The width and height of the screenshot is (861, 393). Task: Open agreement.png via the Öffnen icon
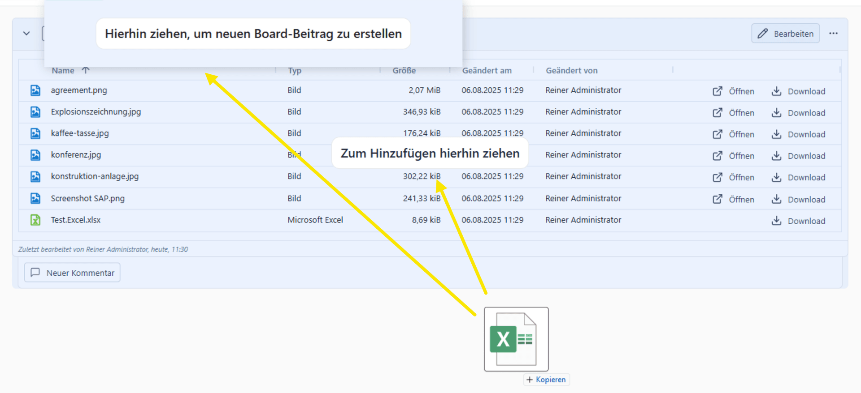733,91
